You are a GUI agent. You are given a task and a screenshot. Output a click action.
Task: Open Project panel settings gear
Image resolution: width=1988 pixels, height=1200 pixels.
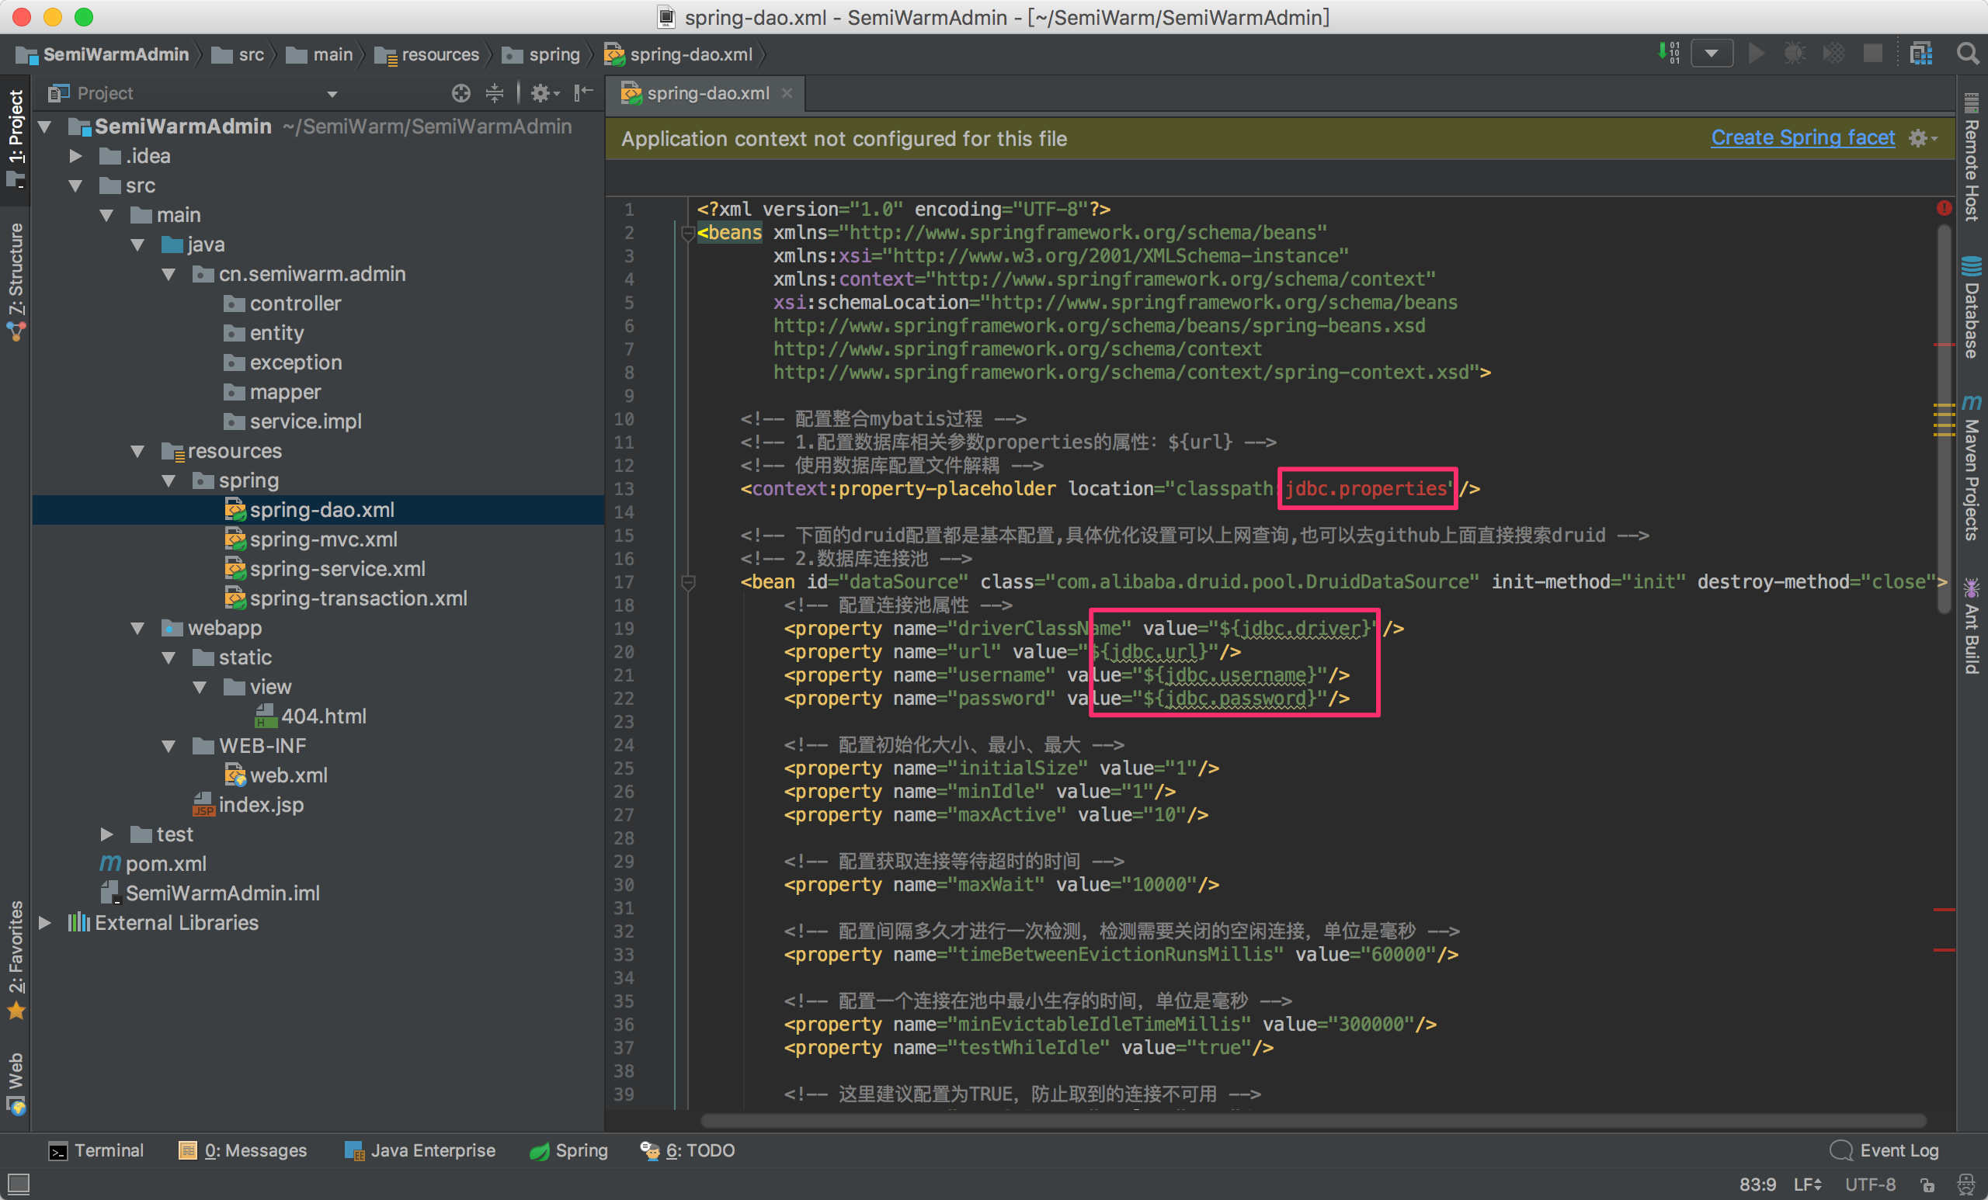coord(544,94)
